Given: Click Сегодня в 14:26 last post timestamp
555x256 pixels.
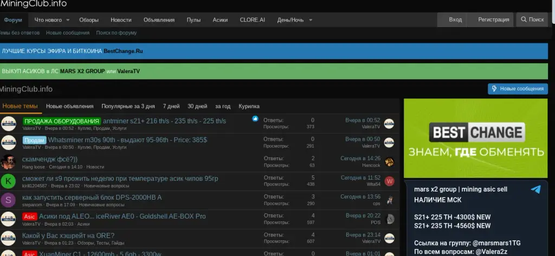Looking at the screenshot, I should click(360, 159).
